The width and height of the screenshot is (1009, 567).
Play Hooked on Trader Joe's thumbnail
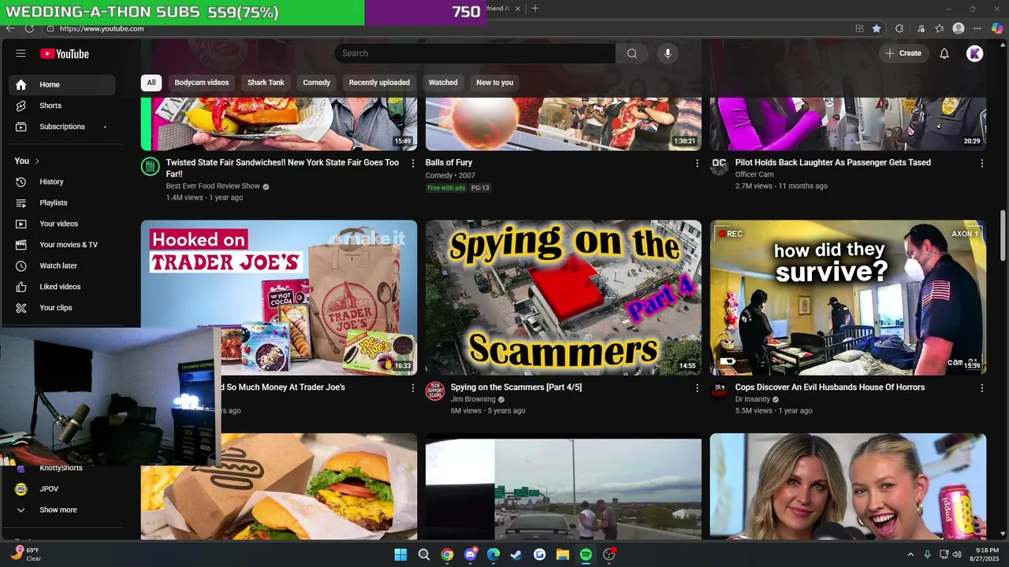pyautogui.click(x=279, y=298)
